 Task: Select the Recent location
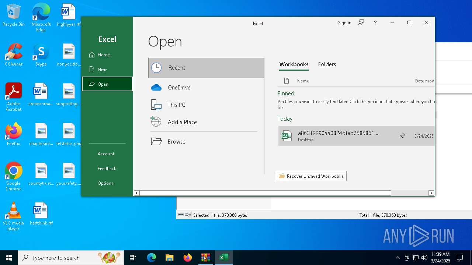(206, 68)
